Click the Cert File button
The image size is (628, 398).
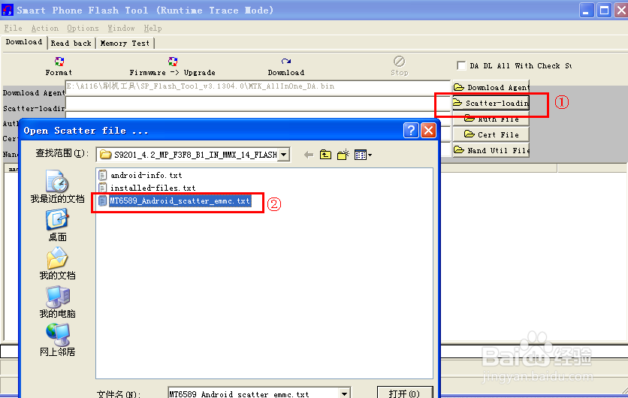[491, 134]
